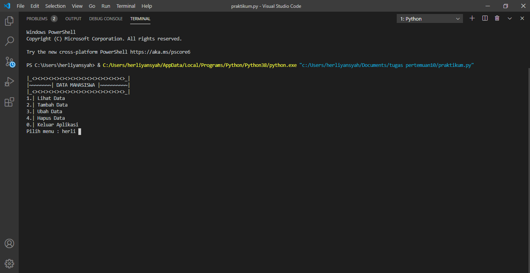
Task: Open the Search view icon
Action: coord(9,41)
